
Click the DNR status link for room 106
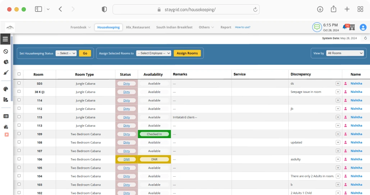(127, 159)
